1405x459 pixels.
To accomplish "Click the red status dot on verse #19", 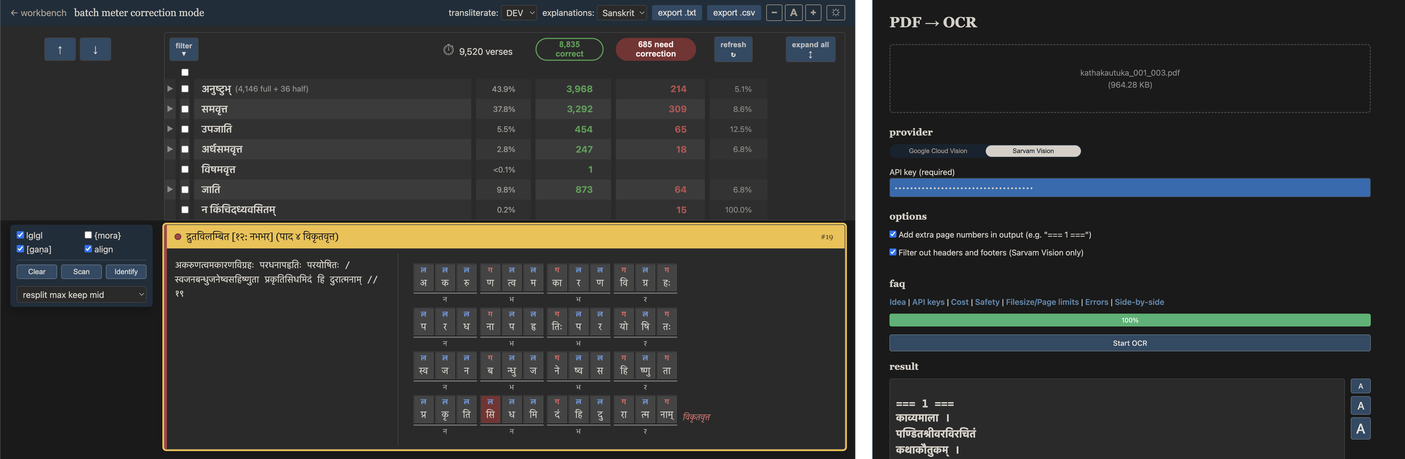I will (178, 237).
